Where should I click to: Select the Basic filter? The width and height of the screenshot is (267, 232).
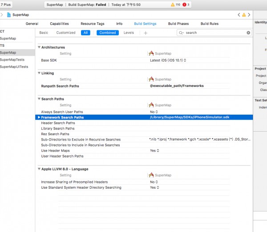coord(44,33)
